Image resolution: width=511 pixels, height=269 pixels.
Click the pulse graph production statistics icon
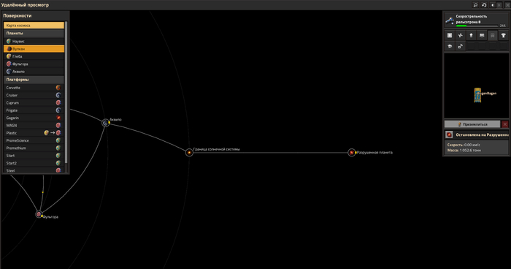pos(460,35)
